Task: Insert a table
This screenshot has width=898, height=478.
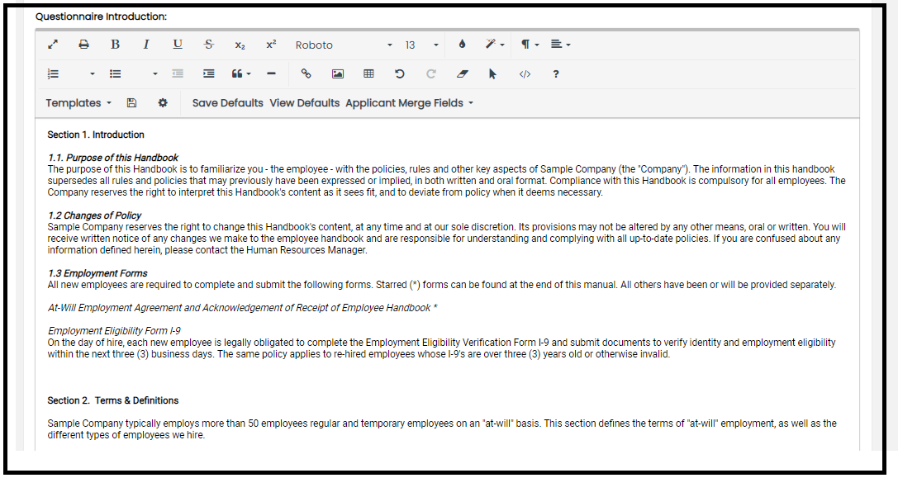Action: (368, 73)
